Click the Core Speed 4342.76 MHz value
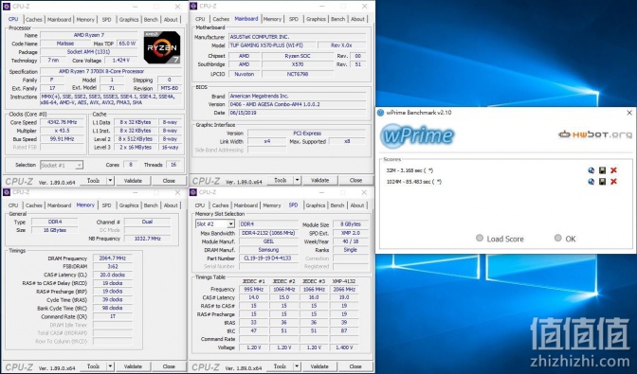The width and height of the screenshot is (637, 374). [x=62, y=122]
